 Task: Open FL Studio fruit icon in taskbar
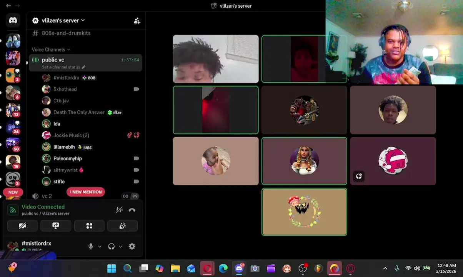tap(318, 268)
